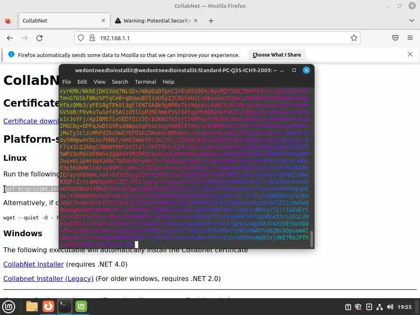
Task: Open the Terminal menu in terminal window
Action: 146,82
